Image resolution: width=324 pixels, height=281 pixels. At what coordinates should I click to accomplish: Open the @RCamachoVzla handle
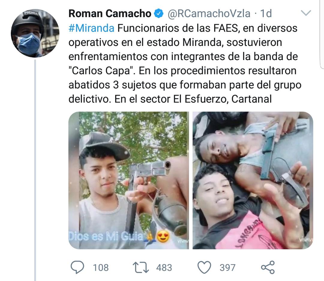[209, 14]
